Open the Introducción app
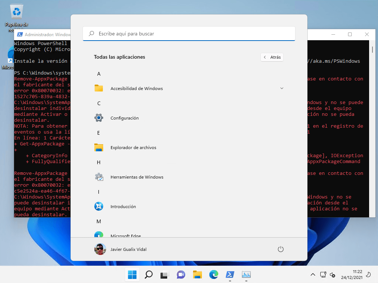Screen dimensions: 378x283 pyautogui.click(x=123, y=207)
